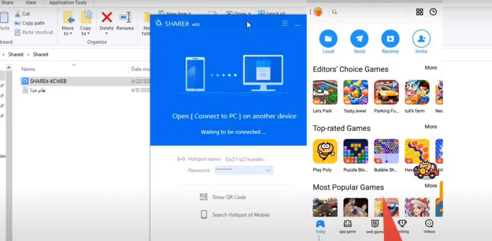The image size is (492, 241).
Task: Open the TastyJewel game icon
Action: click(x=356, y=92)
